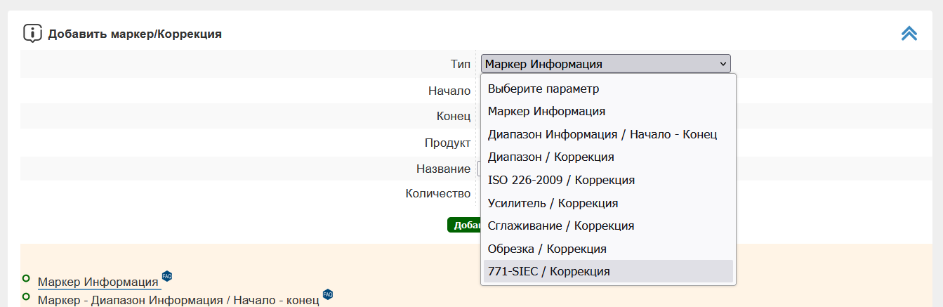Click the info speech bubble icon
This screenshot has height=307, width=943.
[x=33, y=33]
